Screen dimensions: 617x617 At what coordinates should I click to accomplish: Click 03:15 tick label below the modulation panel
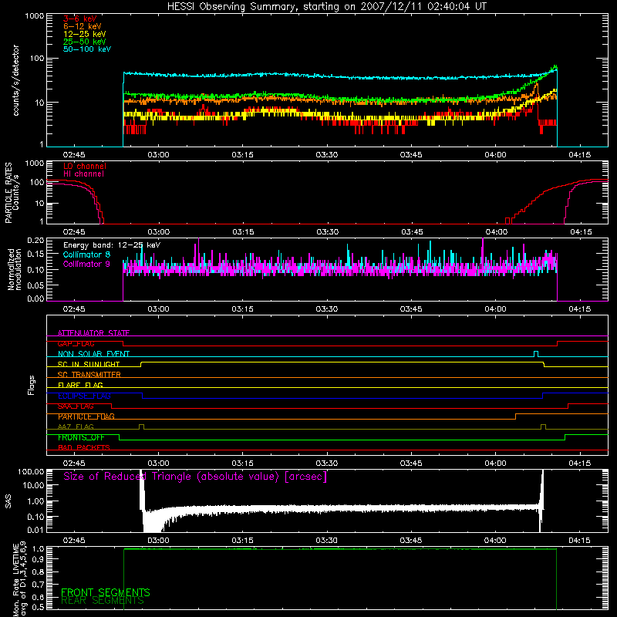pos(242,309)
